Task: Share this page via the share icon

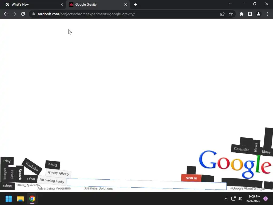Action: (222, 14)
